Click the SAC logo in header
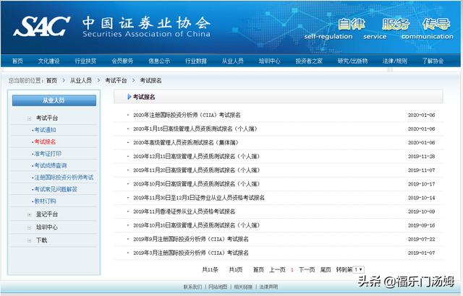463x296 pixels. pyautogui.click(x=41, y=26)
